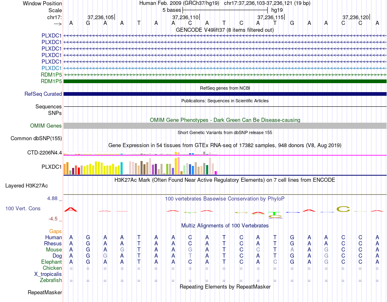Select the Scale track label
This screenshot has height=302, width=387.
coord(55,10)
